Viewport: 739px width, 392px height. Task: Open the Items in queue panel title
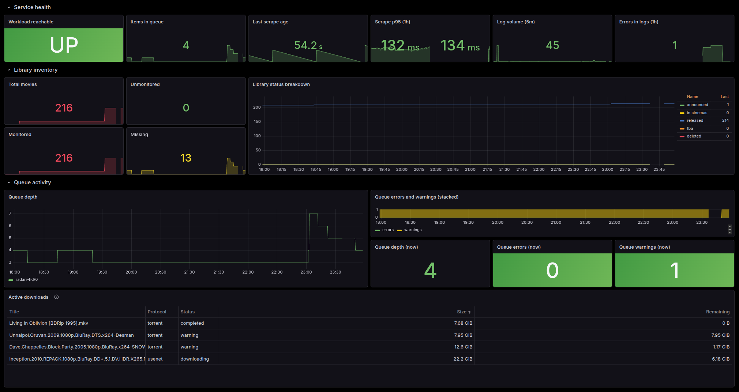coord(147,22)
